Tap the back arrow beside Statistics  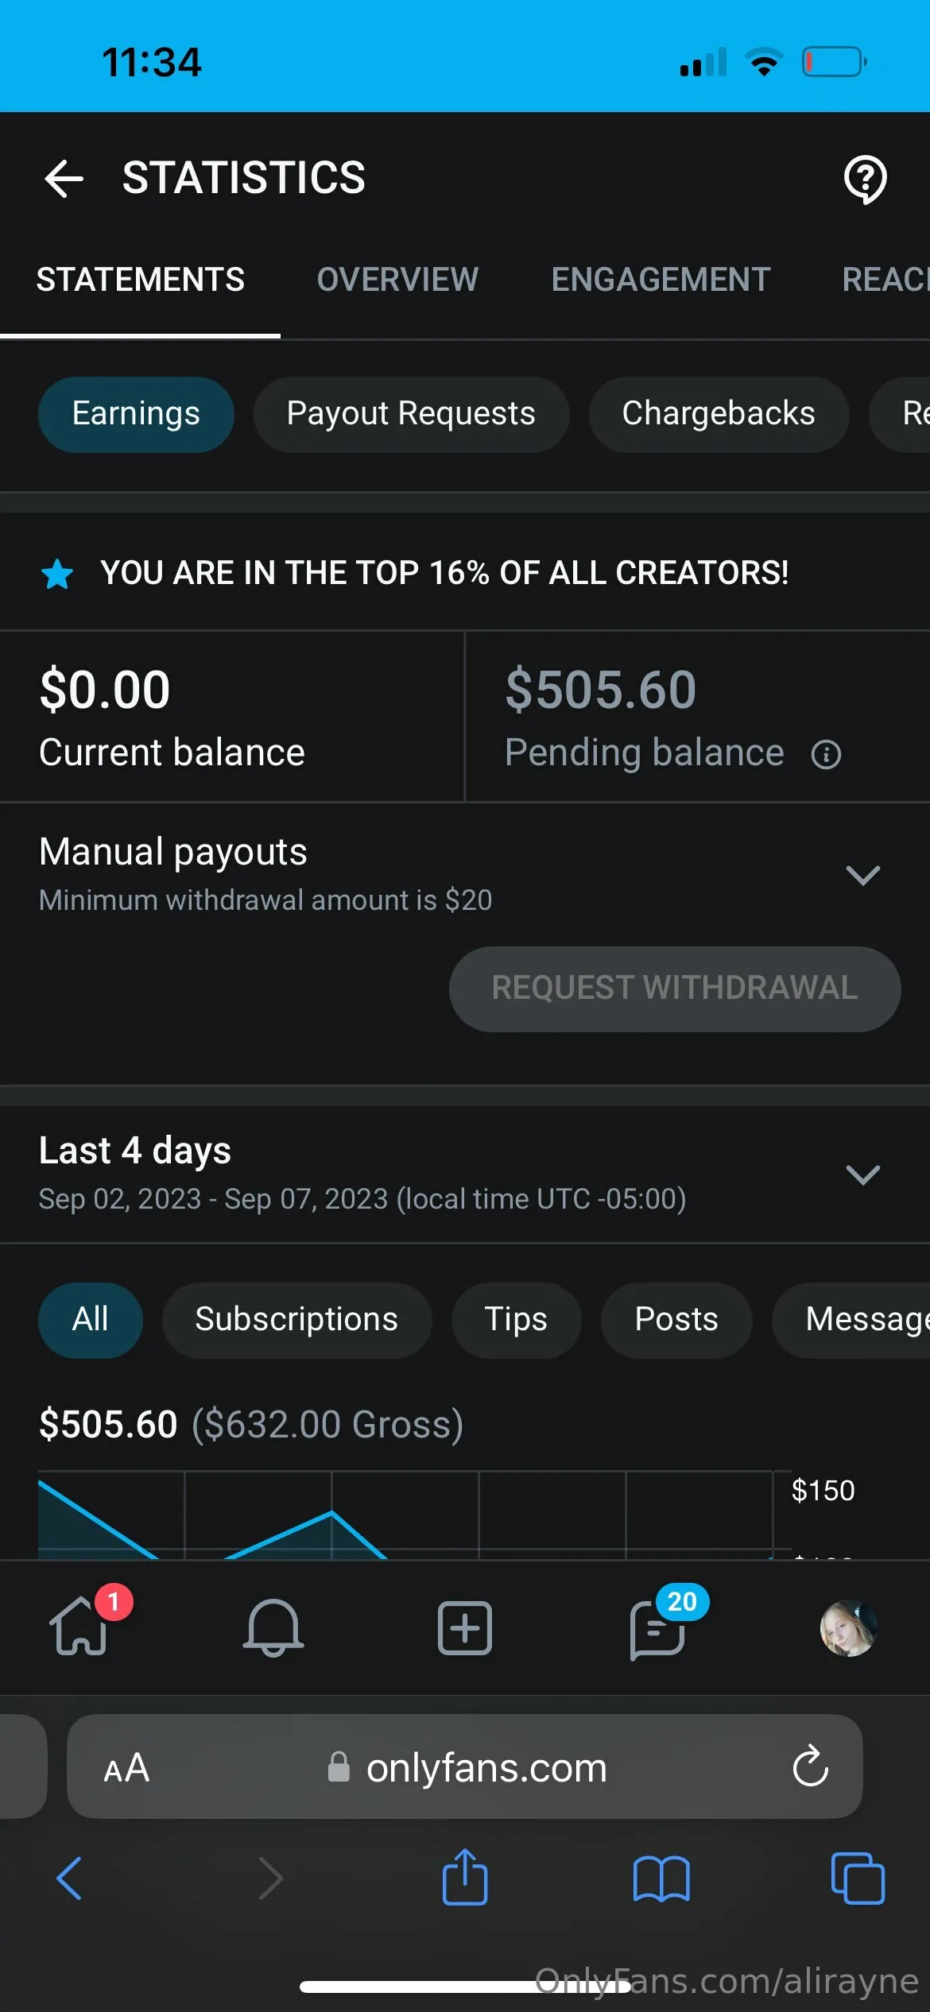pos(64,178)
